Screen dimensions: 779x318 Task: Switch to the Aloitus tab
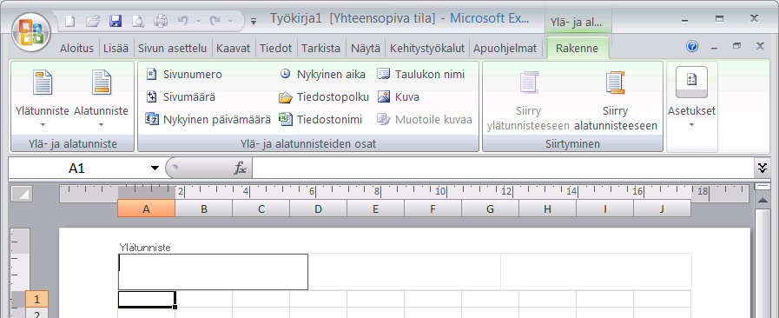(76, 49)
